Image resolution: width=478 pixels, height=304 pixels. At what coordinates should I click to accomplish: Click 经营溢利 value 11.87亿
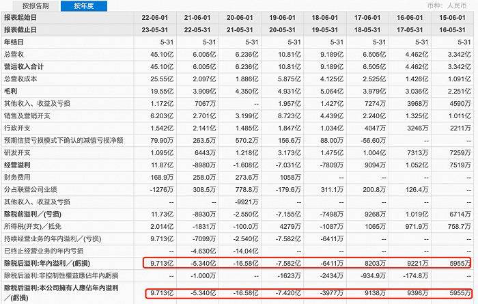pos(162,165)
